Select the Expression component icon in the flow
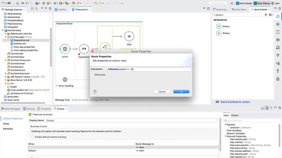Image resolution: width=282 pixels, height=158 pixels. click(84, 49)
